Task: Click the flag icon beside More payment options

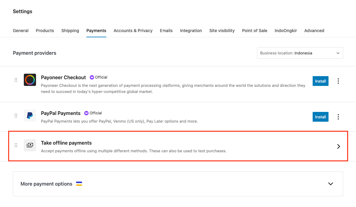Action: click(x=79, y=184)
